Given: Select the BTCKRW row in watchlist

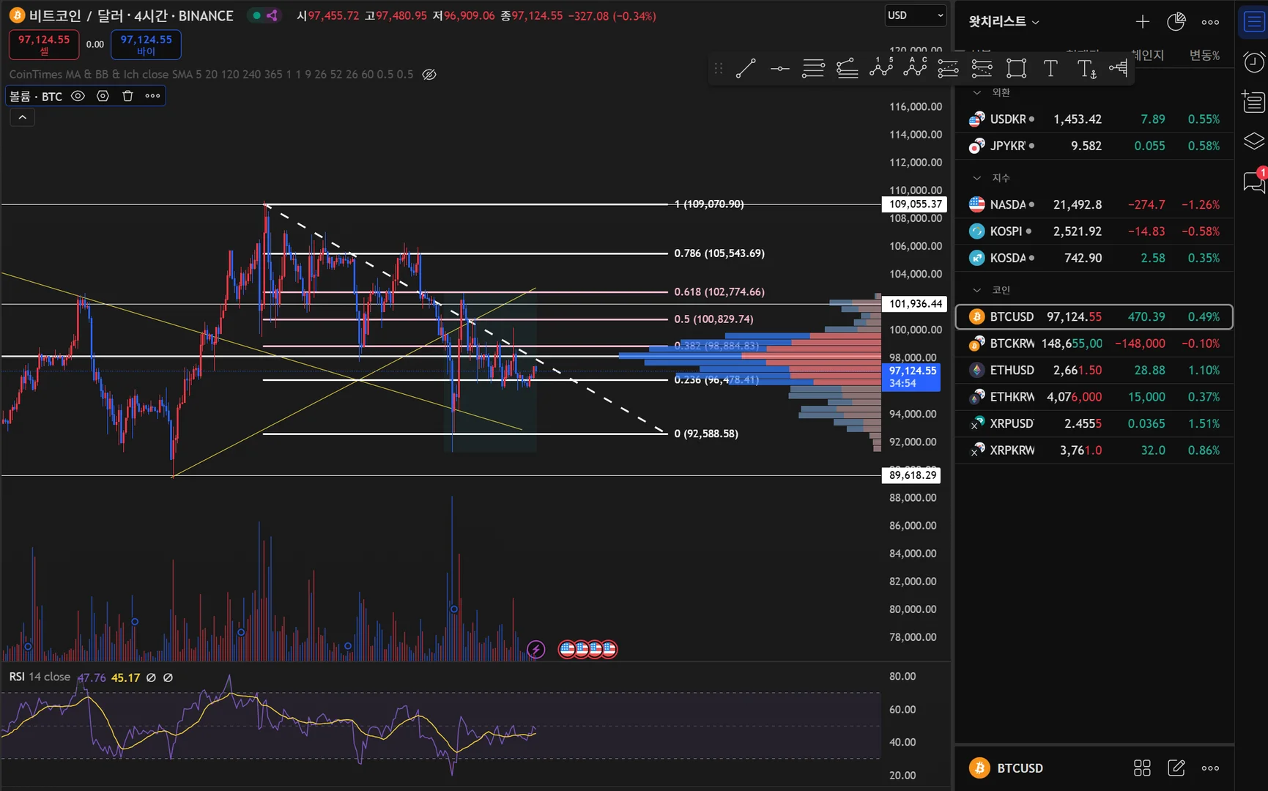Looking at the screenshot, I should [x=1094, y=343].
